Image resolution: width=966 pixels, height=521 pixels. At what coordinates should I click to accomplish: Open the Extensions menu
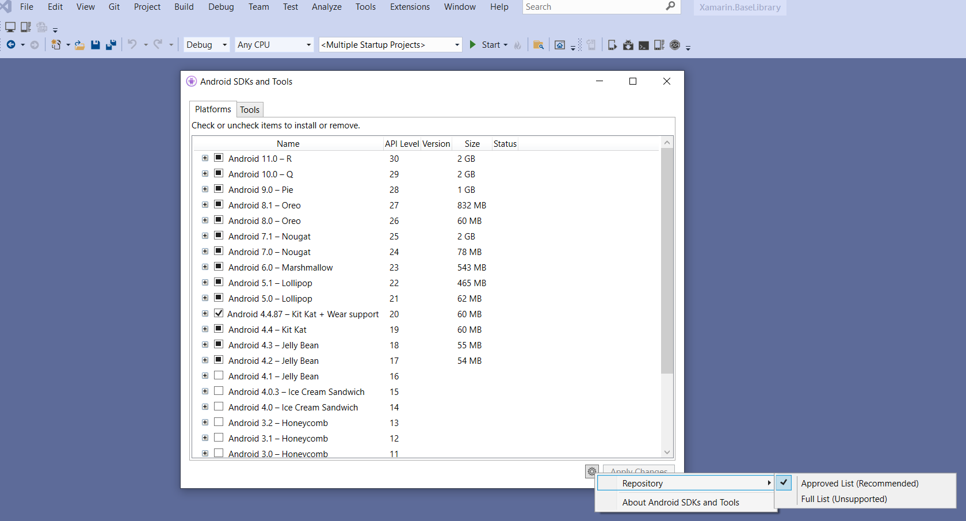coord(410,7)
